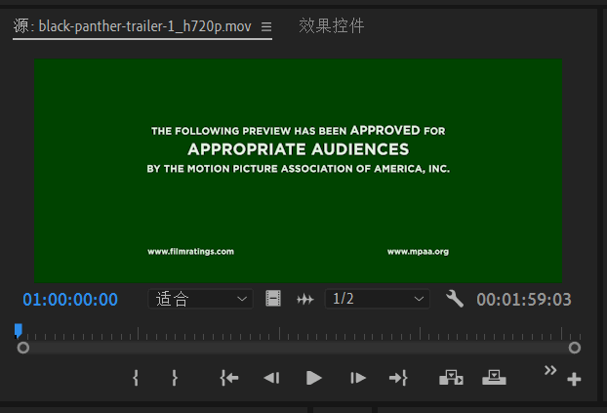Image resolution: width=607 pixels, height=413 pixels.
Task: Play the black-panther trailer clip
Action: (x=313, y=378)
